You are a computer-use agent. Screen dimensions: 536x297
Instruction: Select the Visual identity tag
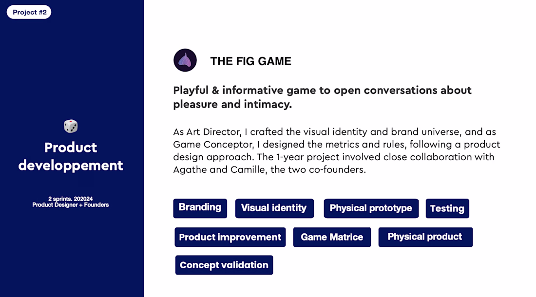[x=274, y=208]
